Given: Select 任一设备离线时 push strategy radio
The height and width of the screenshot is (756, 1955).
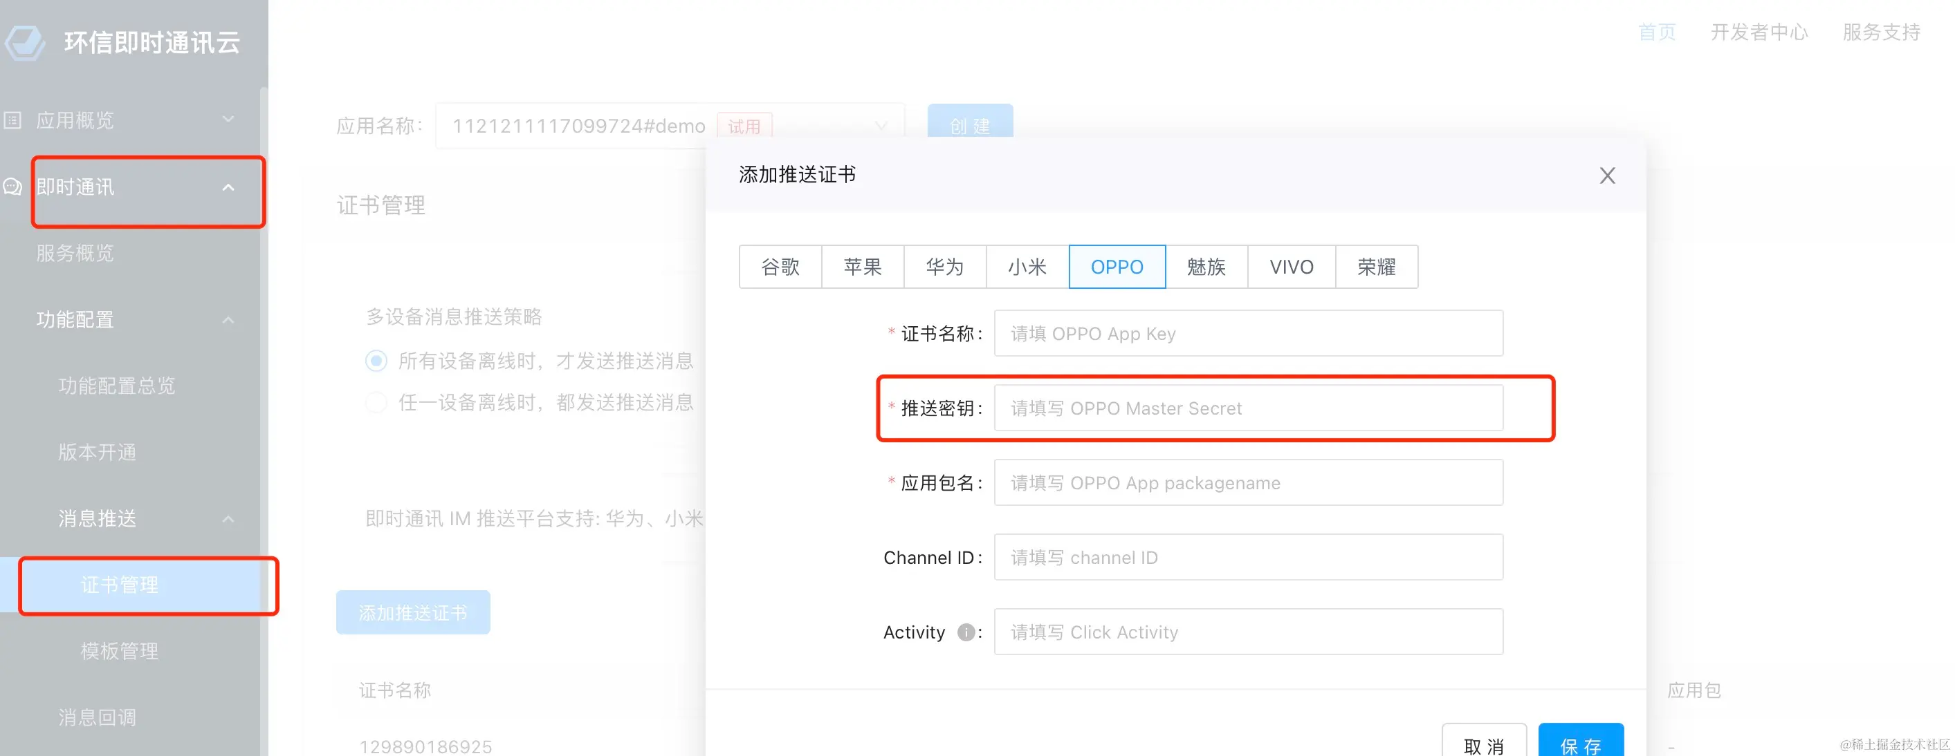Looking at the screenshot, I should 376,402.
